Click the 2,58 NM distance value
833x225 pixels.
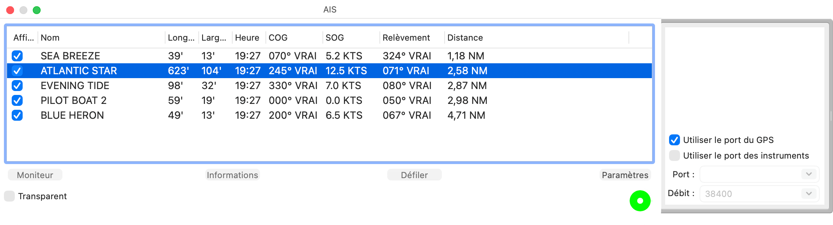pyautogui.click(x=467, y=71)
